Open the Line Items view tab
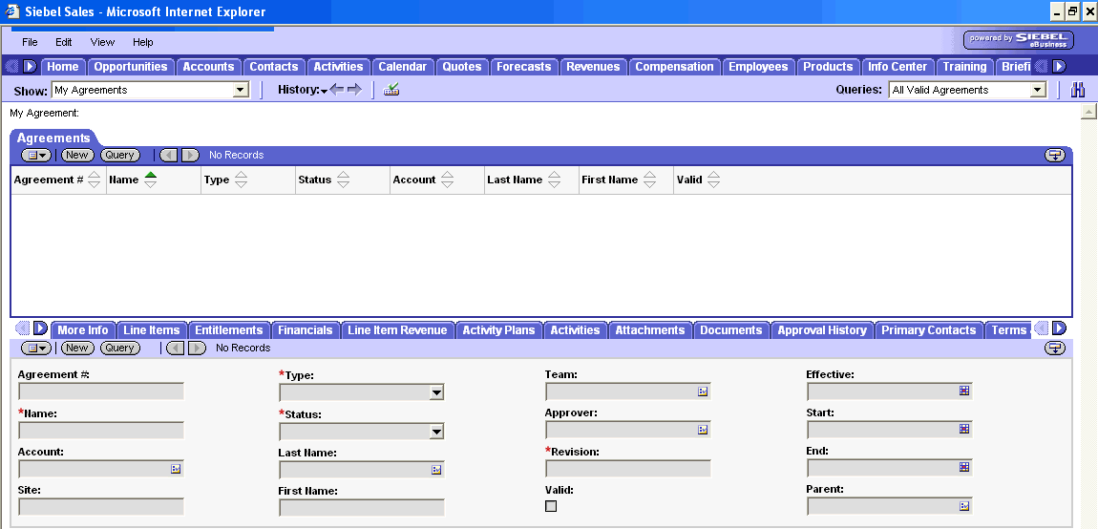The image size is (1098, 529). pyautogui.click(x=151, y=330)
